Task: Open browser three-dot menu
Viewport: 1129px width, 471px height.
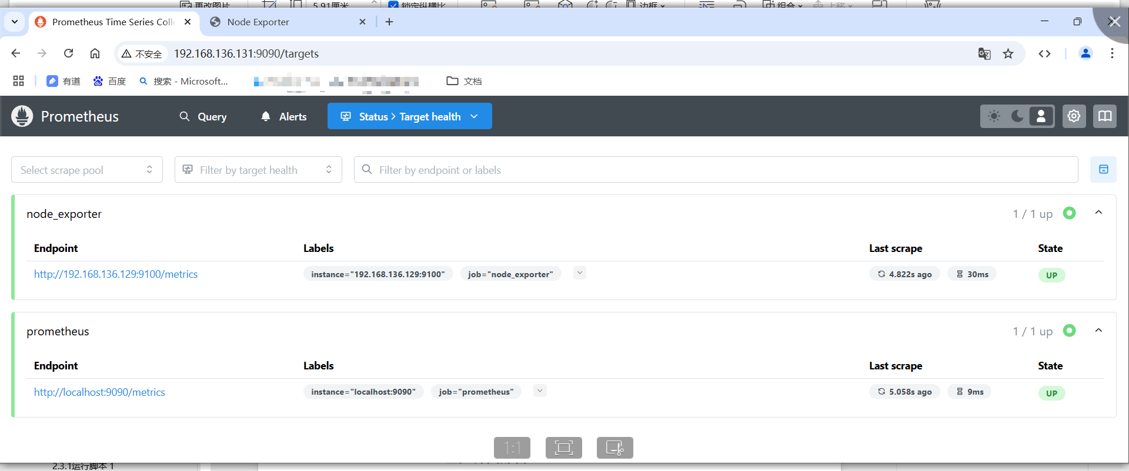Action: point(1112,53)
